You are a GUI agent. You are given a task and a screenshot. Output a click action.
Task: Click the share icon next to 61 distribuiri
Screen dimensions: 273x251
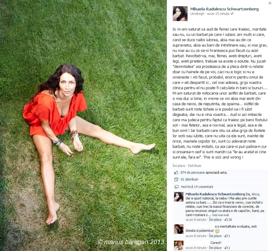[176, 179]
